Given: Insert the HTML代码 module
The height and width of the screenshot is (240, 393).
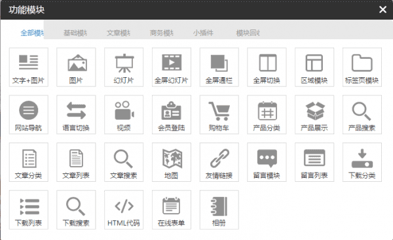Looking at the screenshot, I should pyautogui.click(x=124, y=210).
